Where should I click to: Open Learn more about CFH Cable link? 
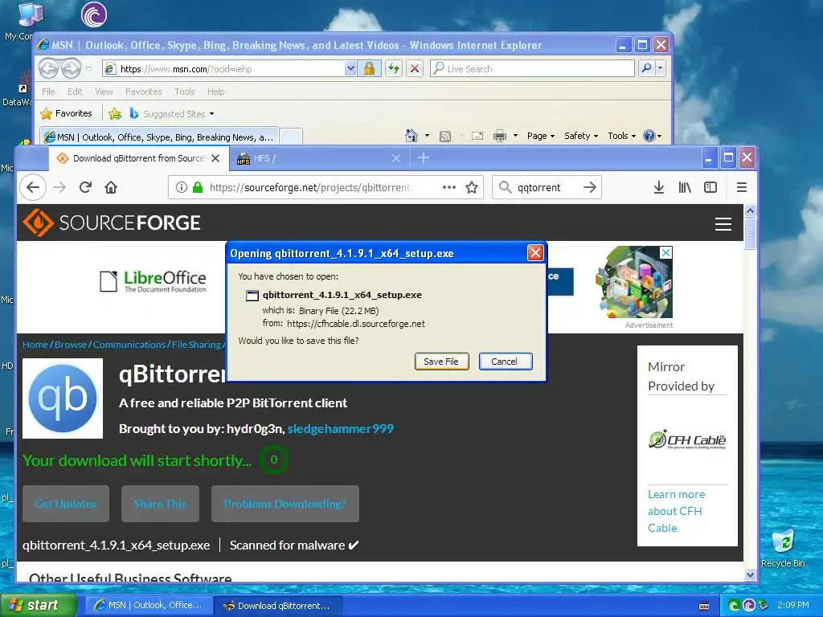click(x=676, y=511)
